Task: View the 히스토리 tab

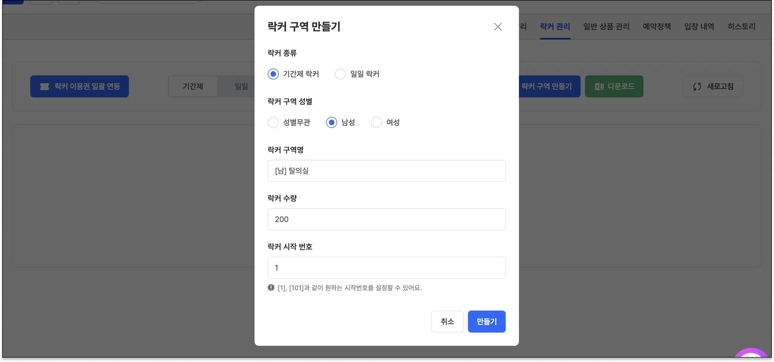Action: point(741,27)
